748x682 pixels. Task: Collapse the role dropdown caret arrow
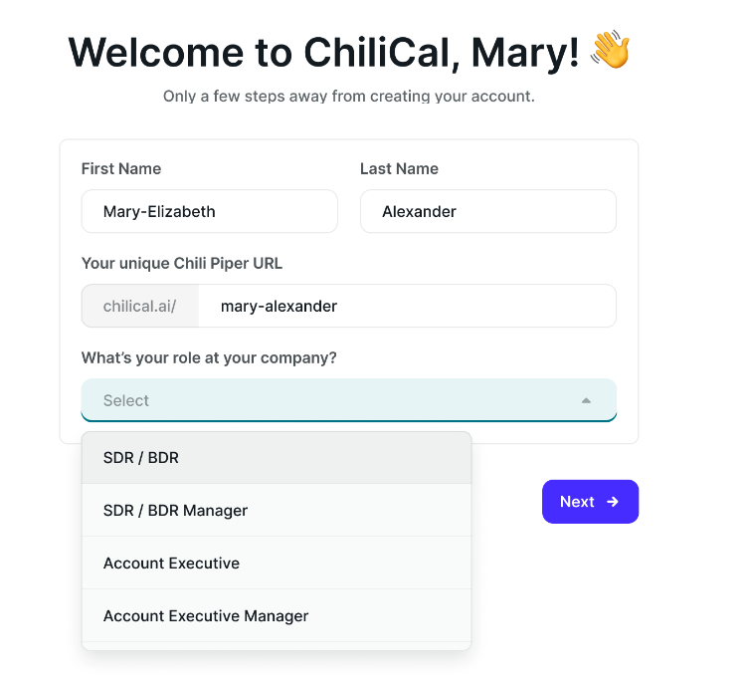tap(586, 400)
